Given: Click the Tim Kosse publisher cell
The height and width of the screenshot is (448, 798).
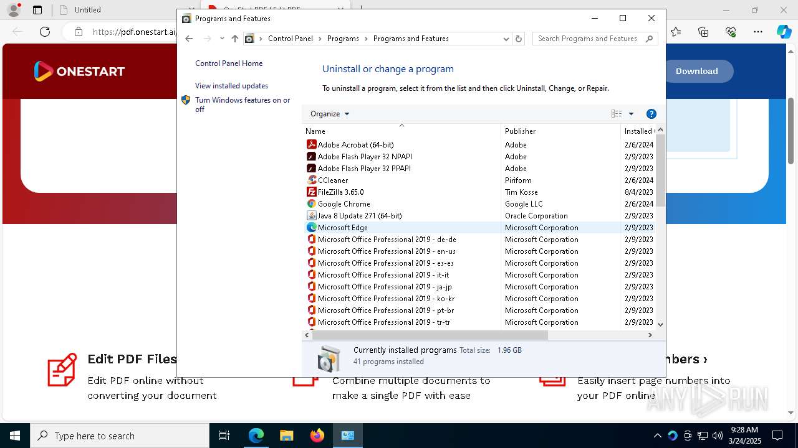Looking at the screenshot, I should tap(521, 192).
